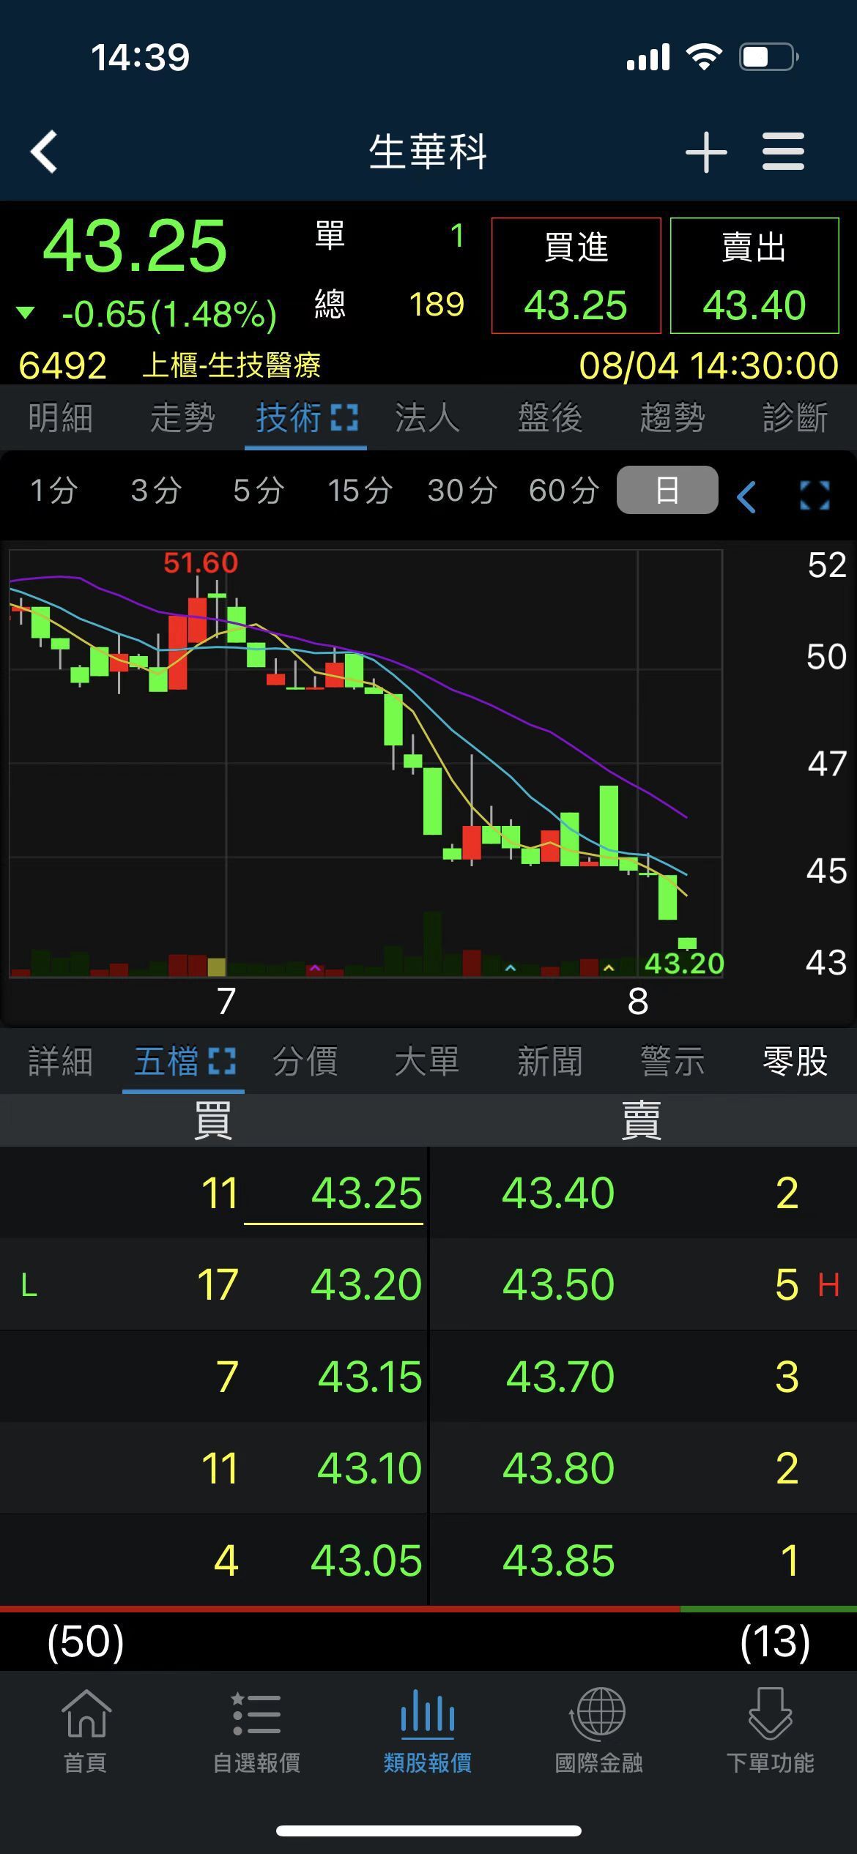Add stock with the plus icon
This screenshot has width=857, height=1854.
coord(705,152)
